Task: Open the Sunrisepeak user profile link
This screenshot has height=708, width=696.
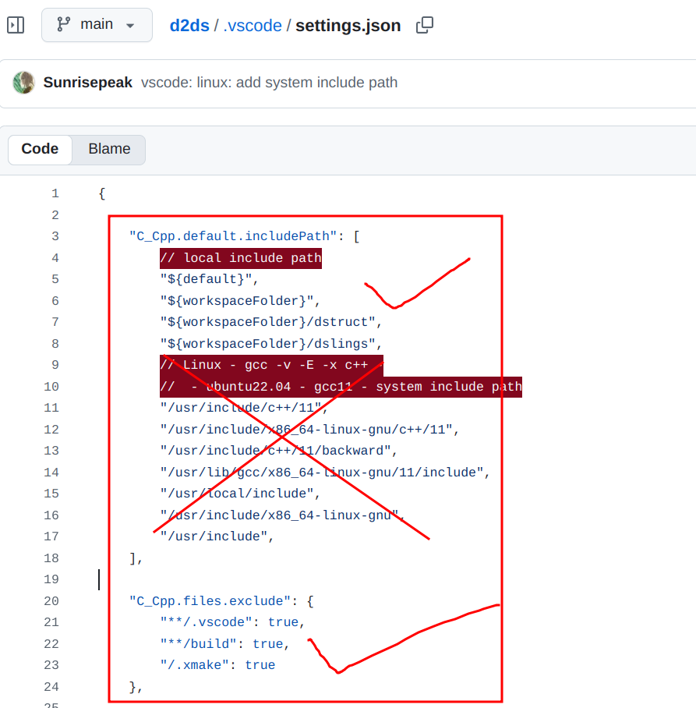Action: click(88, 83)
